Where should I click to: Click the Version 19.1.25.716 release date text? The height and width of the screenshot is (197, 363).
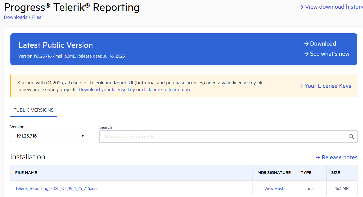[71, 56]
